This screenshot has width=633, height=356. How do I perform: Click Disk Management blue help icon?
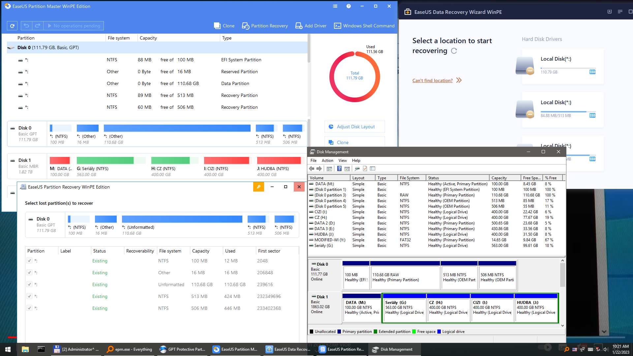(x=339, y=169)
